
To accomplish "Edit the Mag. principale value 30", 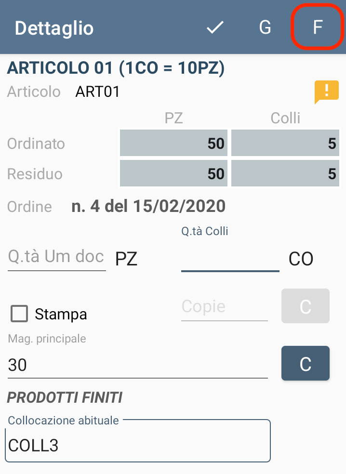I will pos(138,365).
